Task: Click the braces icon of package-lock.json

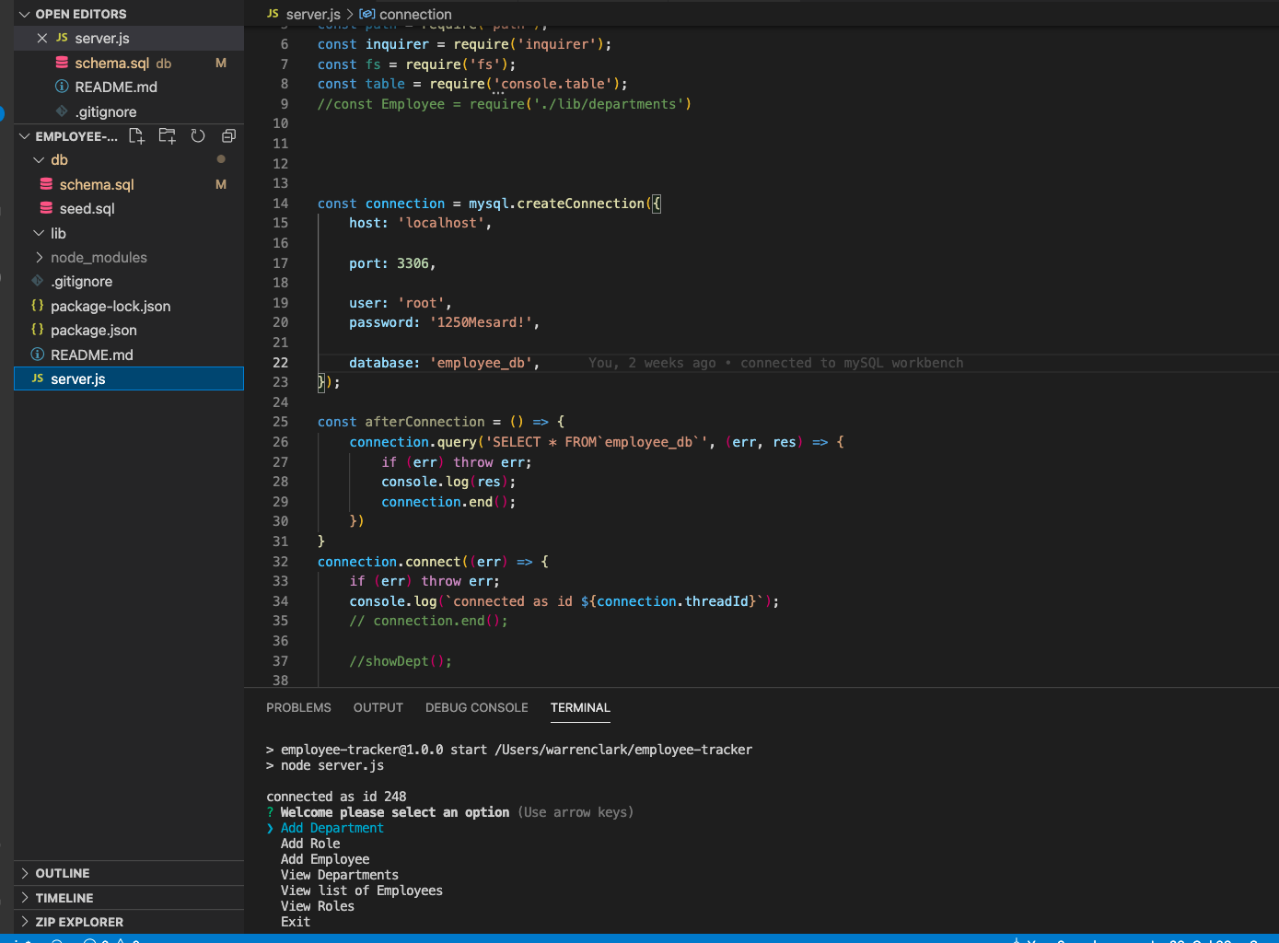Action: click(x=38, y=306)
